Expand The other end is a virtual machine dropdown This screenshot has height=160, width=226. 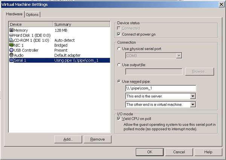coord(193,105)
